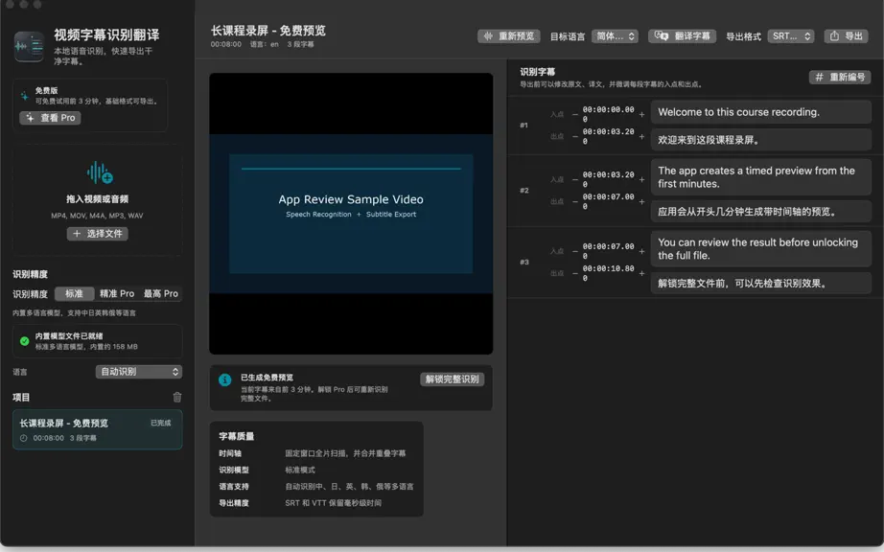Viewport: 884px width, 552px height.
Task: Click 翻译字幕 button
Action: (682, 36)
